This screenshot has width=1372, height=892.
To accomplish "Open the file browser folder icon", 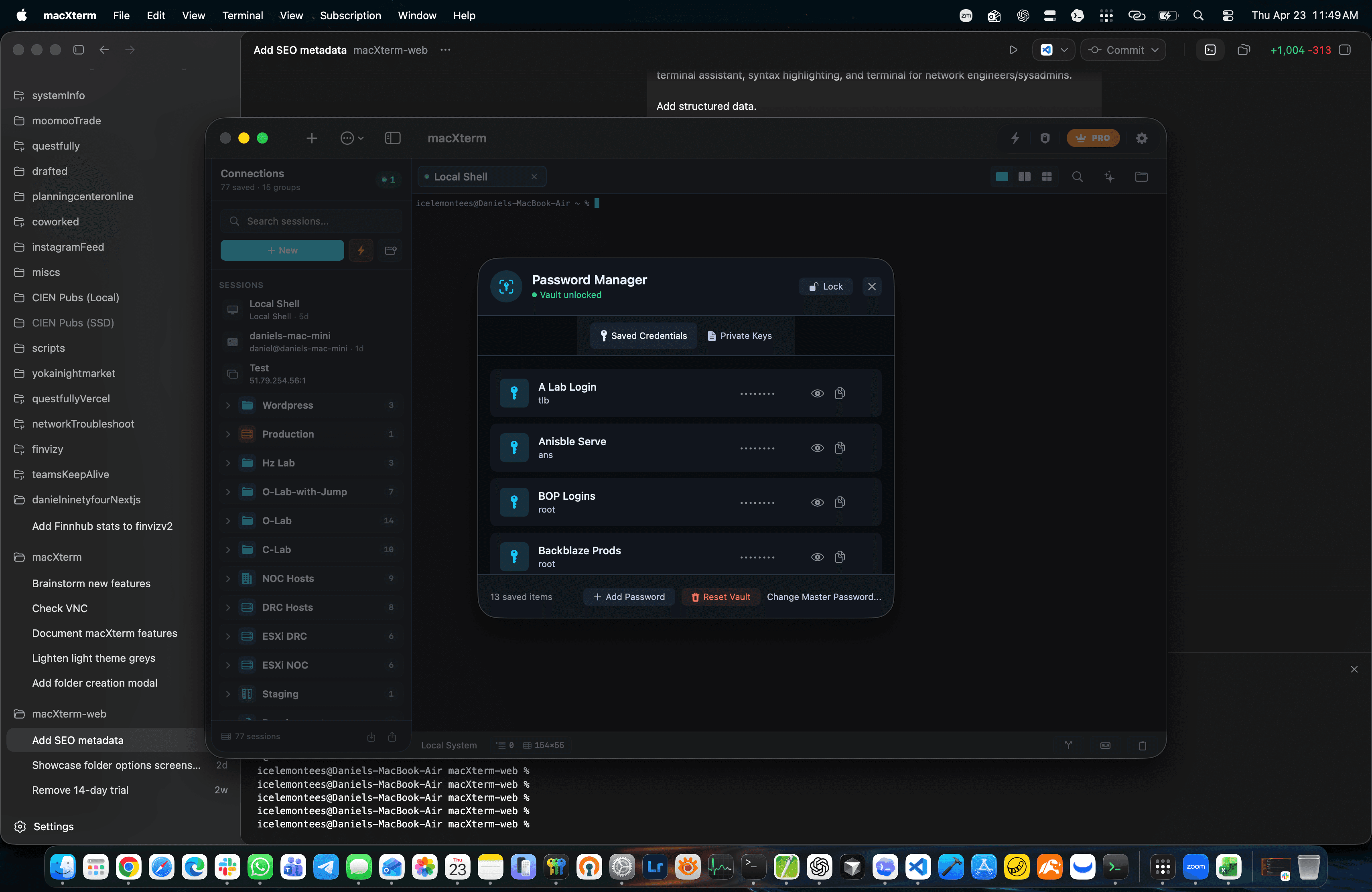I will (x=1141, y=177).
